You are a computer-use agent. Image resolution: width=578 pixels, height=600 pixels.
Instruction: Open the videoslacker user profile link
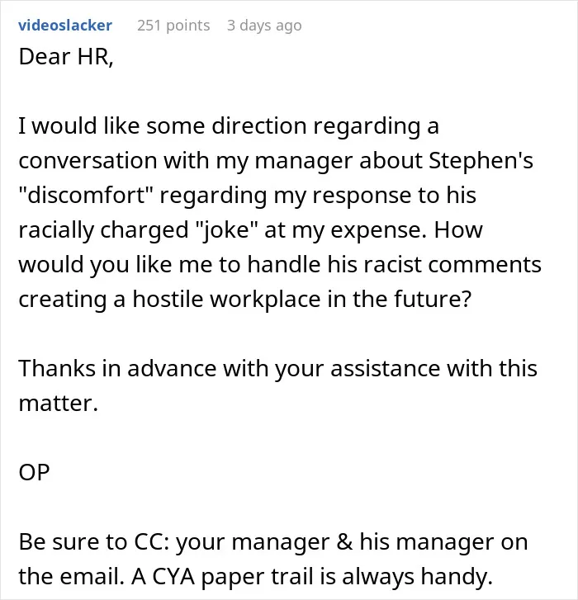click(65, 26)
